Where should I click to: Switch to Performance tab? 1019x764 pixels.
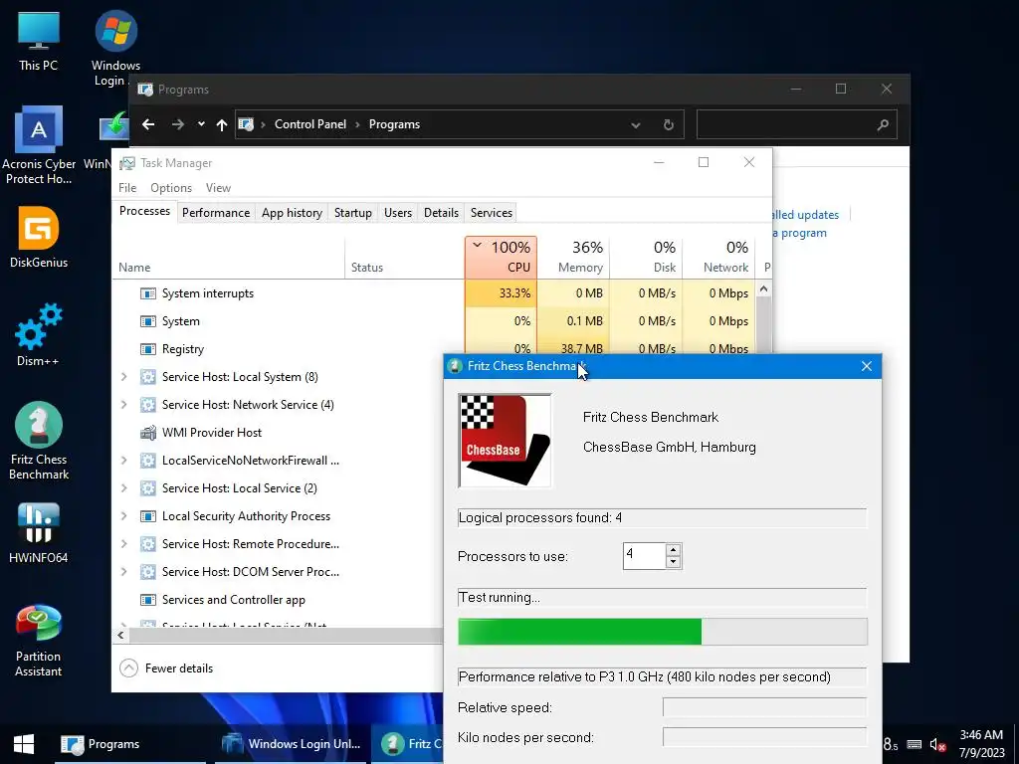216,213
